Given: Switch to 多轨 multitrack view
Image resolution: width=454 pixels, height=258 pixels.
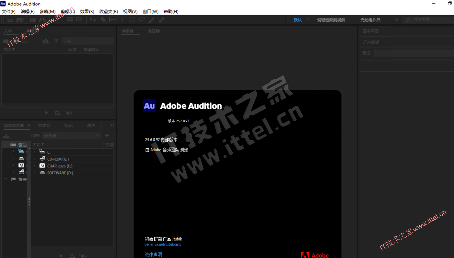Looking at the screenshot, I should 38,20.
